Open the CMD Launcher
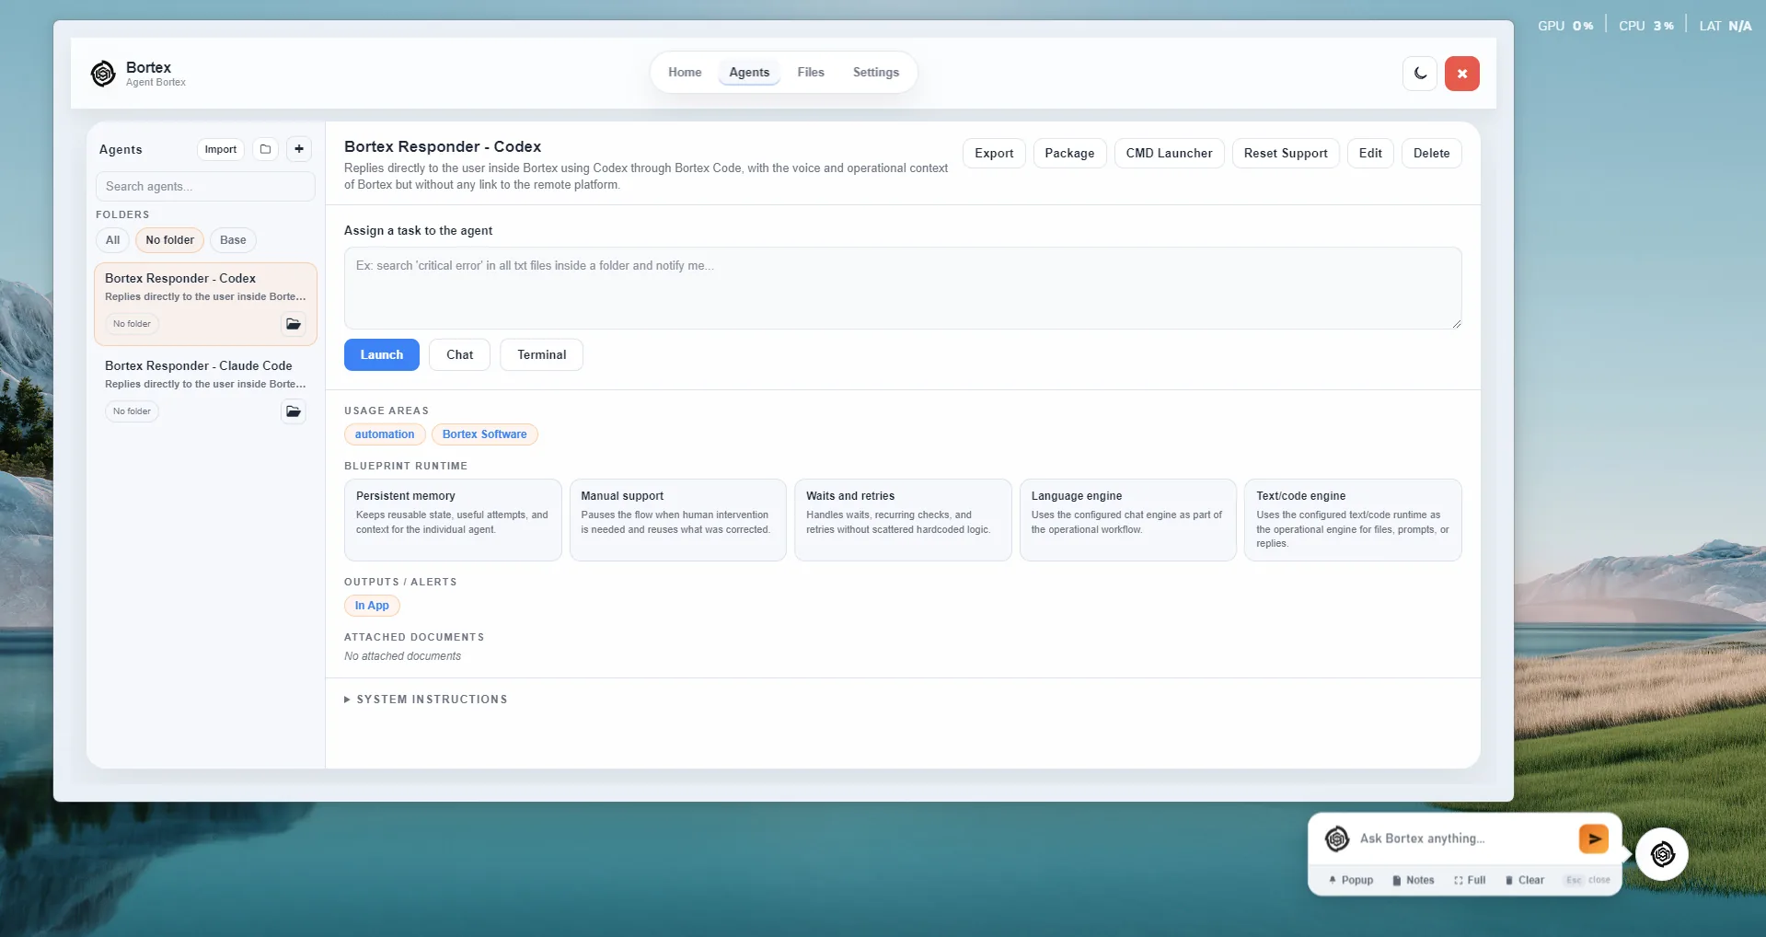The height and width of the screenshot is (937, 1766). point(1169,154)
